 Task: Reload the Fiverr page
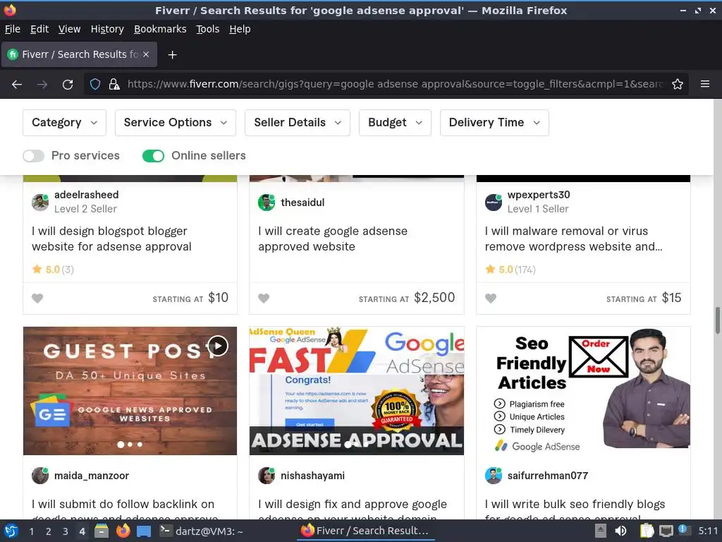coord(68,85)
